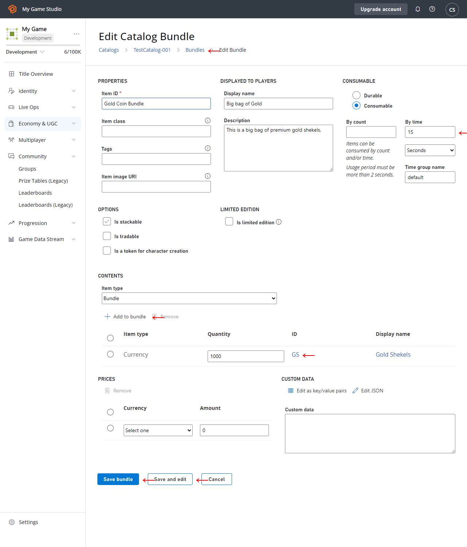This screenshot has width=467, height=547.
Task: Follow the Bundles breadcrumb link
Action: (195, 50)
